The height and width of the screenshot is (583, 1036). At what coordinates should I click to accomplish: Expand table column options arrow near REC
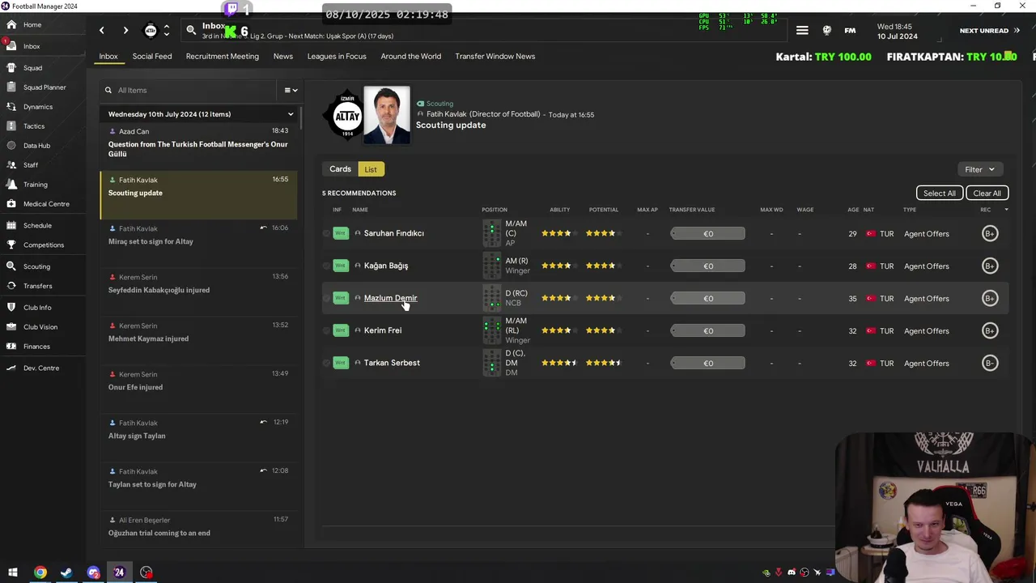pos(1006,210)
